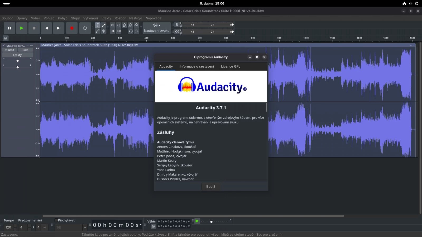Skip to start of project
The height and width of the screenshot is (237, 422).
(46, 28)
